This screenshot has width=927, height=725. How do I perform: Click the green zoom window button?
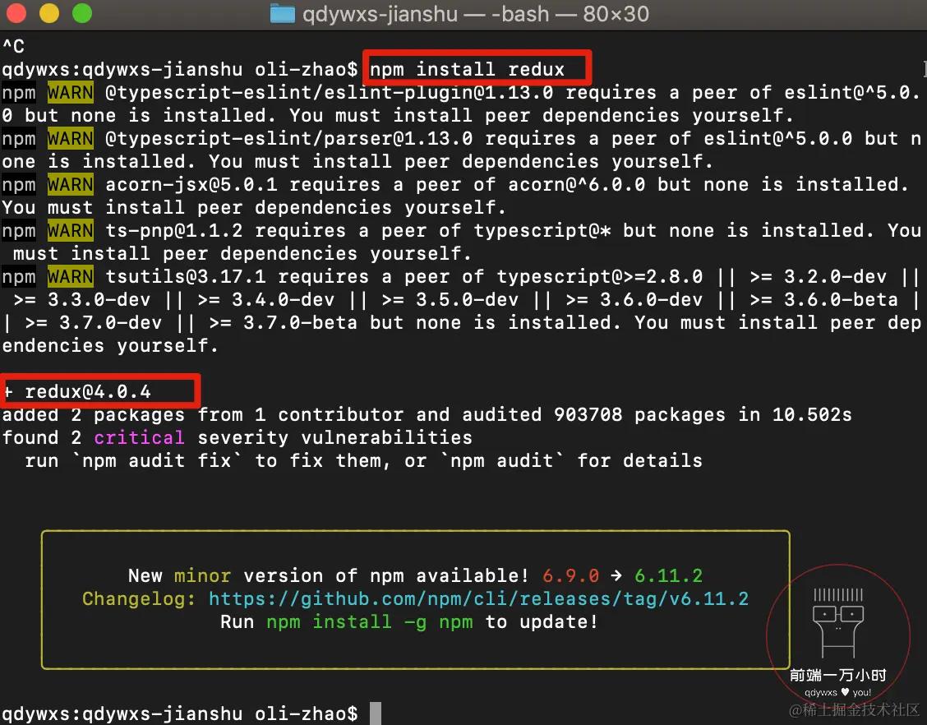tap(82, 12)
